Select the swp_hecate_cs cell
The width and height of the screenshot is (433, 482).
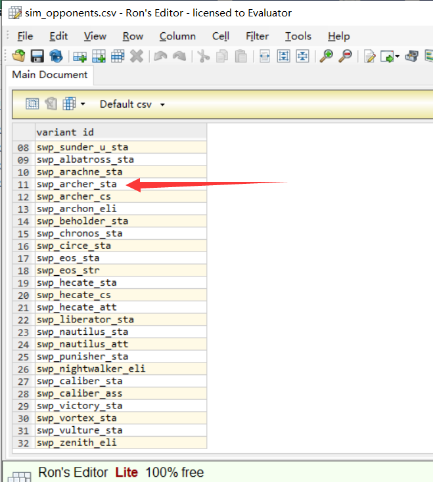120,296
